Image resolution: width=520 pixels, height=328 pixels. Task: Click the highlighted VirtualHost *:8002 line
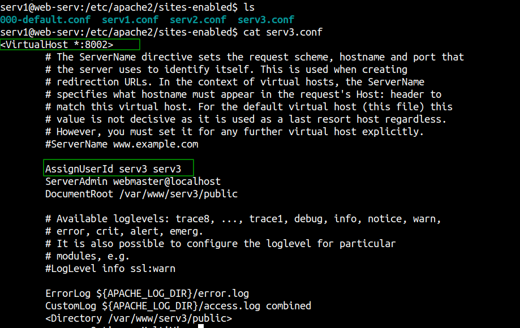click(70, 45)
